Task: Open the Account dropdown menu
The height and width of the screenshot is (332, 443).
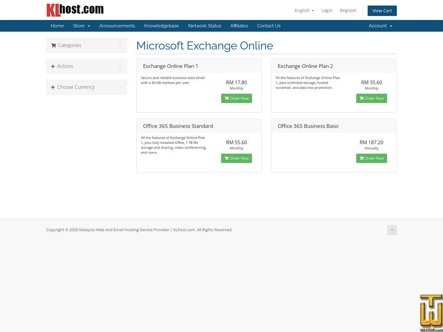Action: click(x=380, y=26)
